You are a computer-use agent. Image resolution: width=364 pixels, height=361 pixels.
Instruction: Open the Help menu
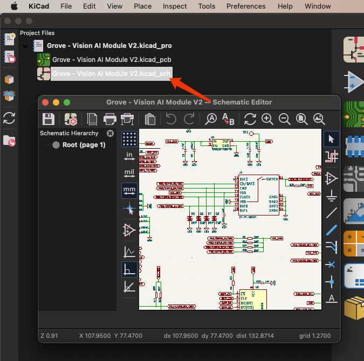285,6
